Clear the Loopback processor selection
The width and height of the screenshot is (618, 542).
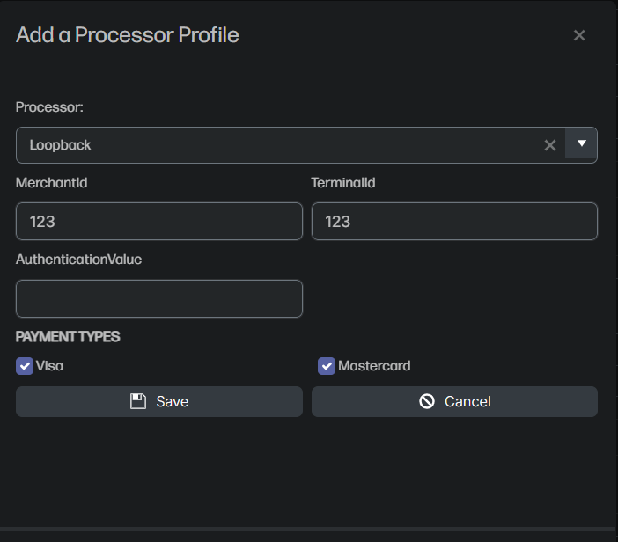tap(550, 145)
